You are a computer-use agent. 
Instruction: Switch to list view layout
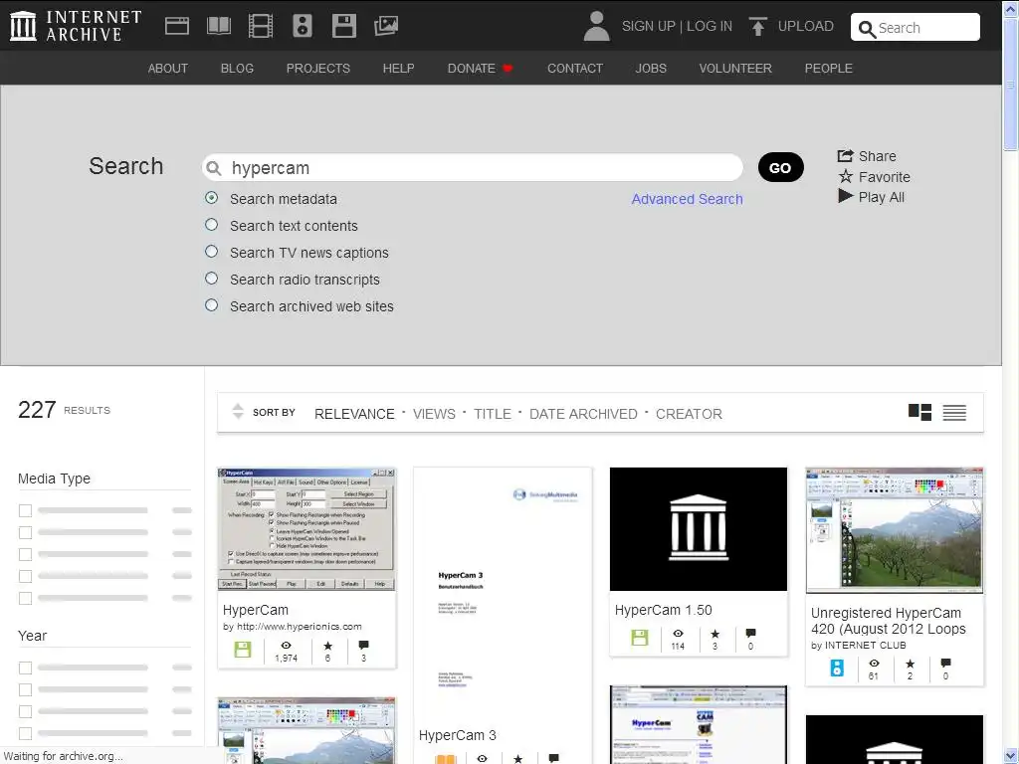click(x=954, y=413)
